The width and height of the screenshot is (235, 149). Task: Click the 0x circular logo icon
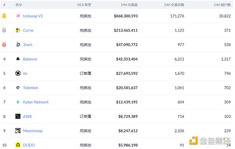click(18, 73)
